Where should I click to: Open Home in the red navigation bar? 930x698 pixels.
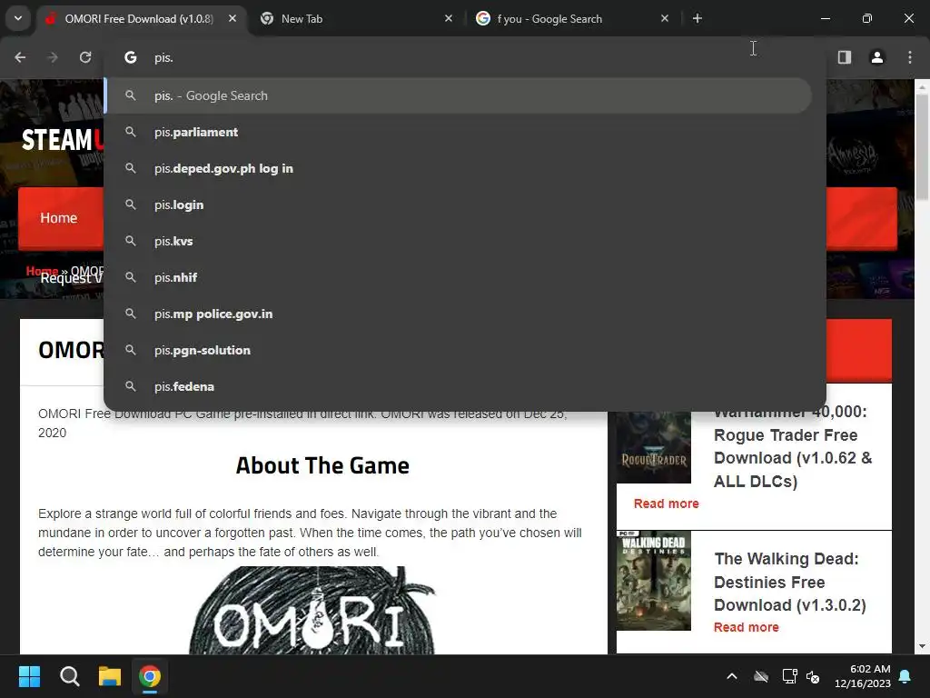[59, 218]
